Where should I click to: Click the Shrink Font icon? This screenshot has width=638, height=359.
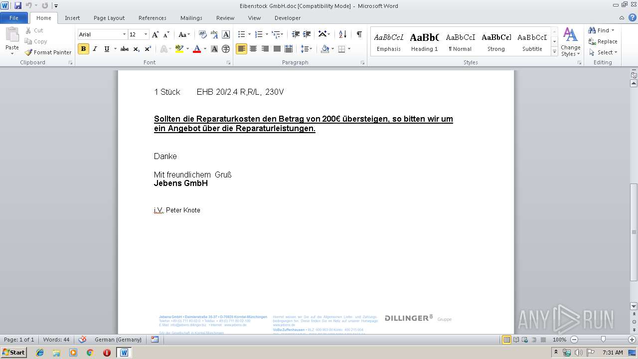[x=166, y=34]
